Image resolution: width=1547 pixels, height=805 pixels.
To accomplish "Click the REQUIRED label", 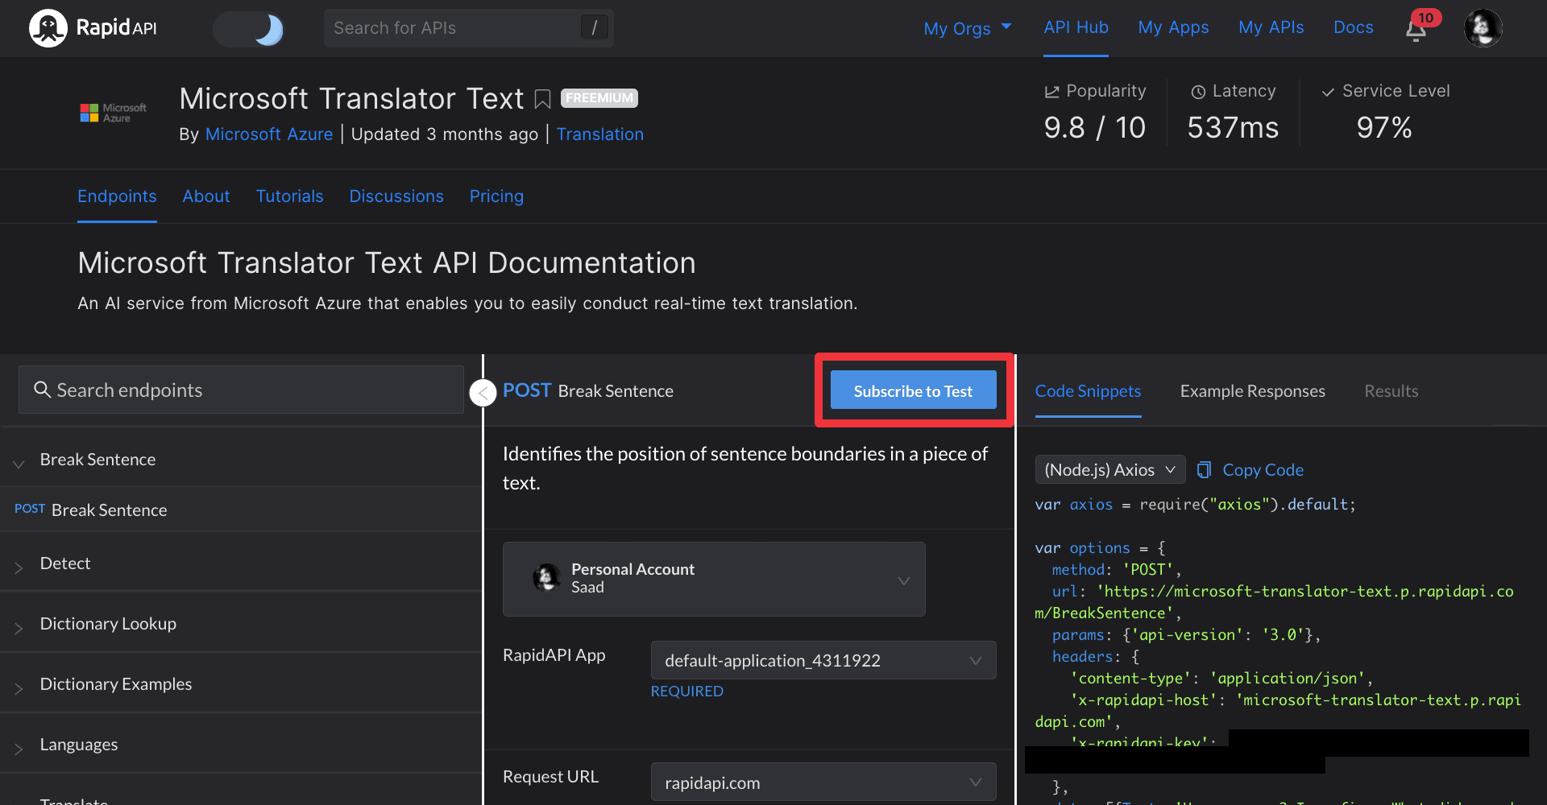I will (x=686, y=691).
